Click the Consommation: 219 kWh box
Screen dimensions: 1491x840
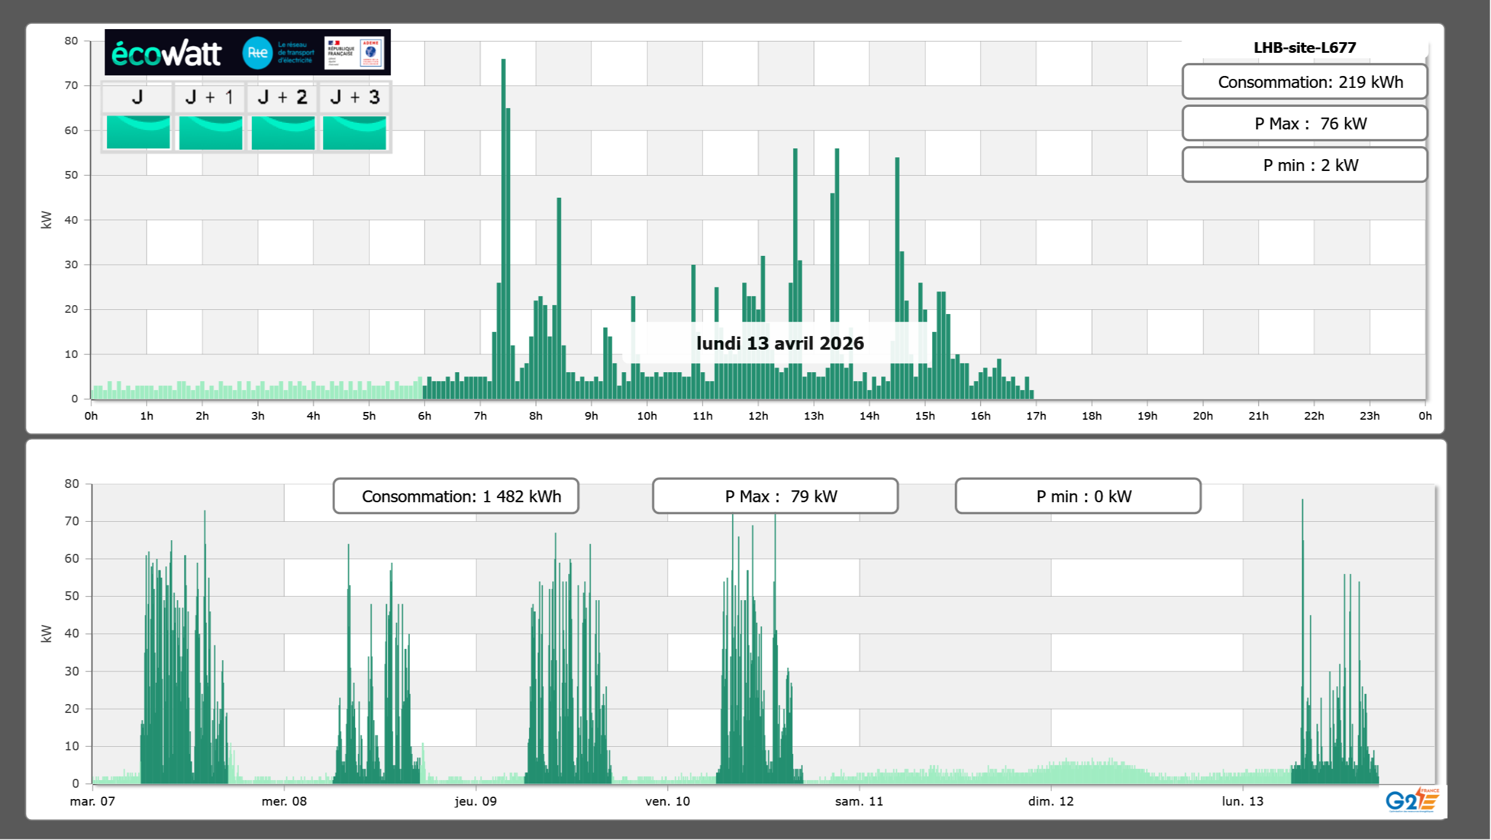coord(1304,82)
